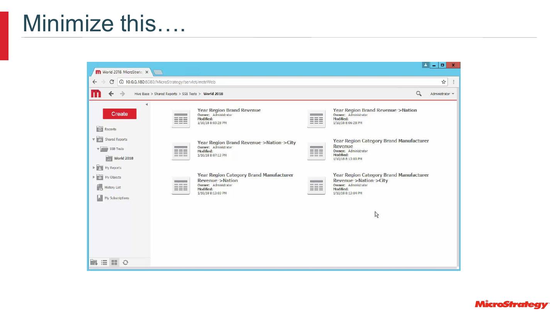Open grid icon of Year Region Brand Revenue report

point(181,119)
